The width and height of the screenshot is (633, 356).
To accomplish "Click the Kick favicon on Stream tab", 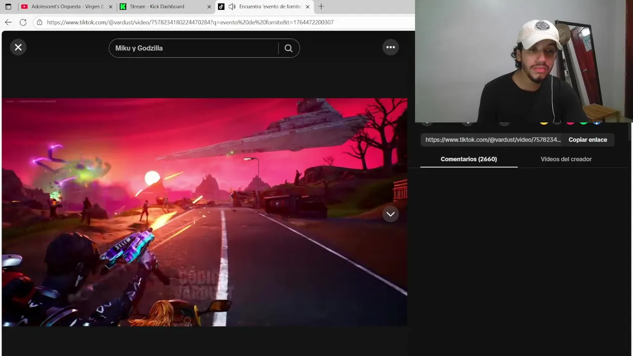I will pyautogui.click(x=123, y=7).
